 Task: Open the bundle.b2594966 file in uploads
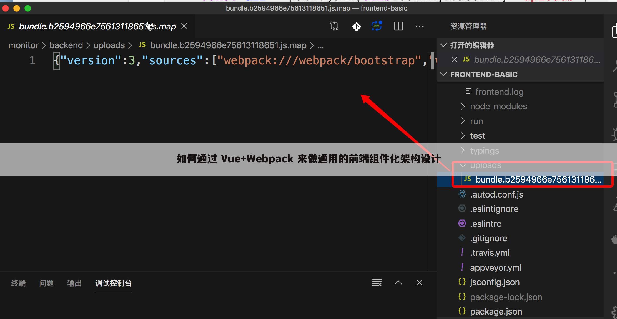[x=538, y=179]
